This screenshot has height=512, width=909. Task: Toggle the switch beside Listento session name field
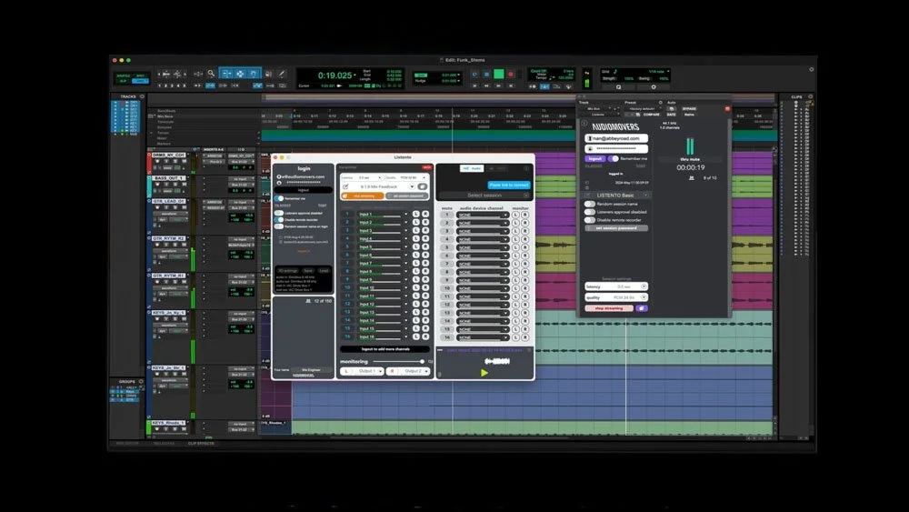423,186
